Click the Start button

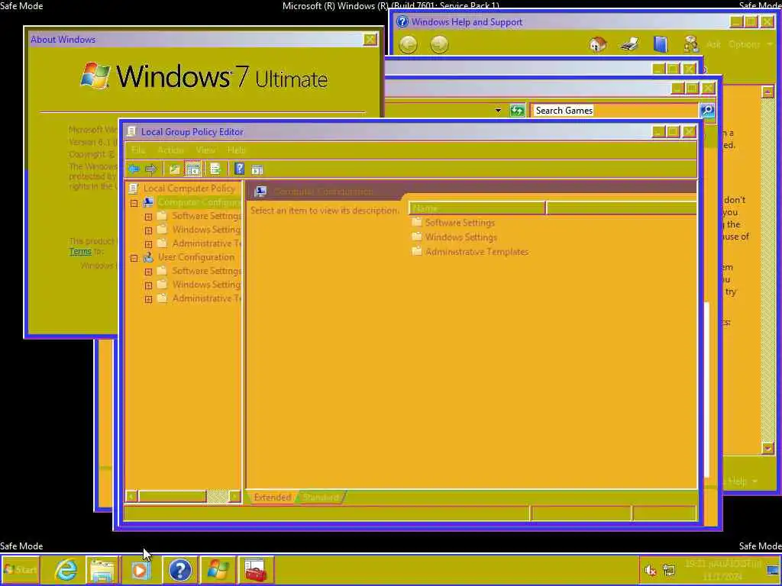pyautogui.click(x=21, y=569)
